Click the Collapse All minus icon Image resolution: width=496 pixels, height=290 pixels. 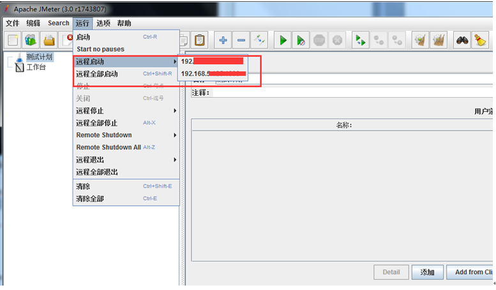[241, 40]
